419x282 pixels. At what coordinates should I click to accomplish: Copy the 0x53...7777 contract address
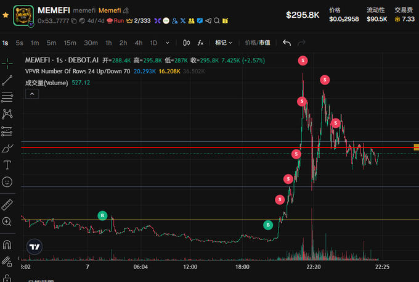74,21
